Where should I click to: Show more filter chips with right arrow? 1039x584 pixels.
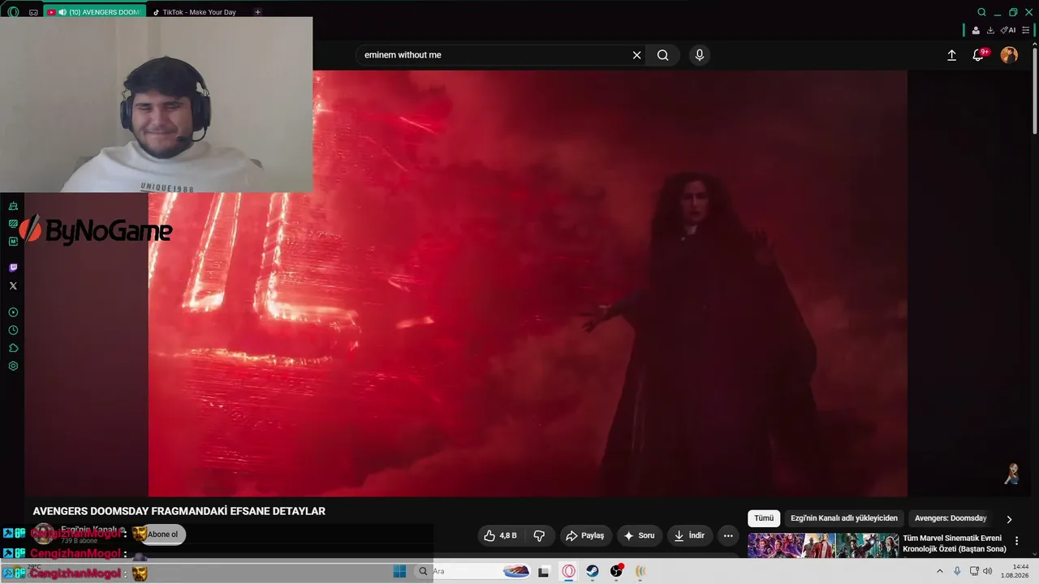point(1009,519)
